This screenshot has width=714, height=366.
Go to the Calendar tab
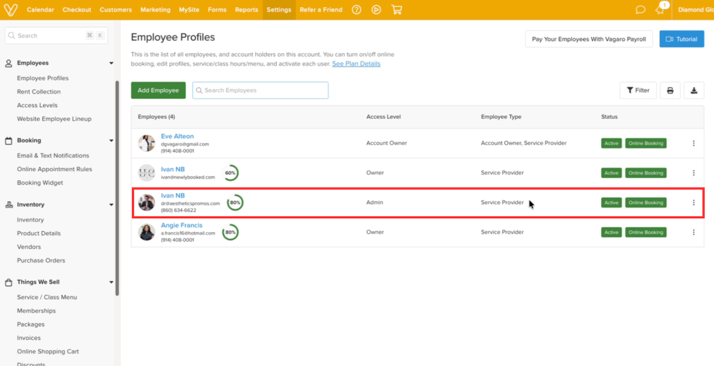[40, 10]
